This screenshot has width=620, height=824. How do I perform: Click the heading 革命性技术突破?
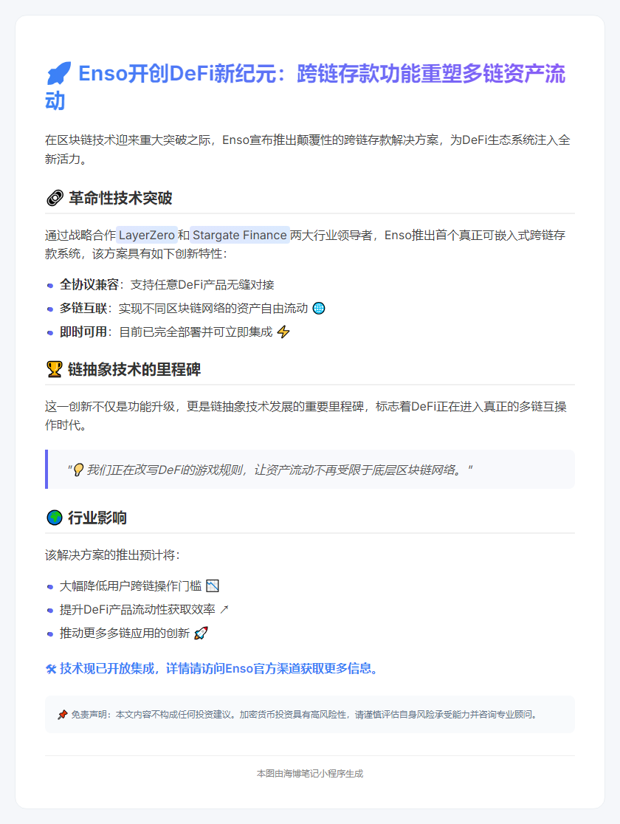(120, 198)
